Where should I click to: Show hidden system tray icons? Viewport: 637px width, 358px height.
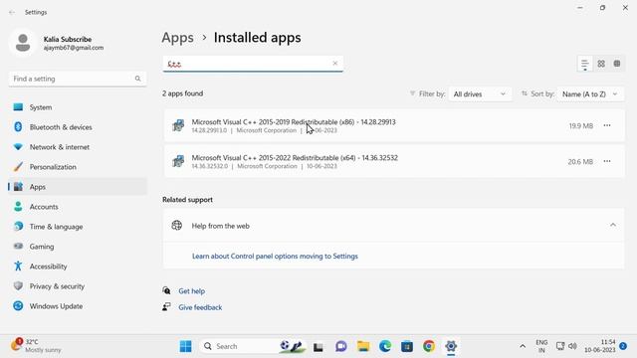pyautogui.click(x=523, y=346)
